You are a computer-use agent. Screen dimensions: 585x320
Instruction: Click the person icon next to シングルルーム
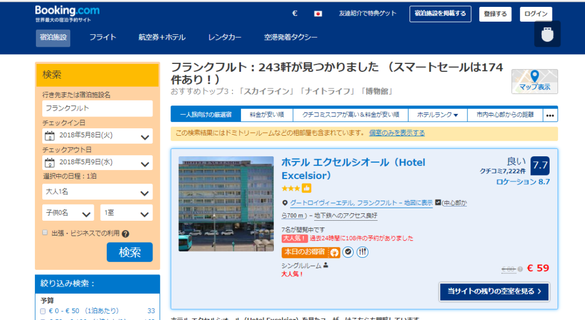tap(326, 265)
